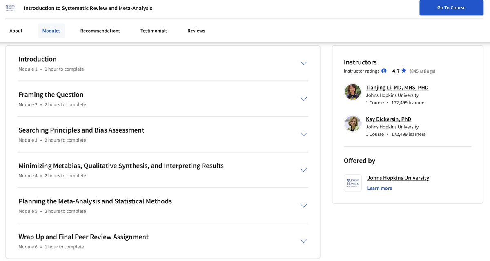Go to the Testimonials tab

click(x=154, y=31)
